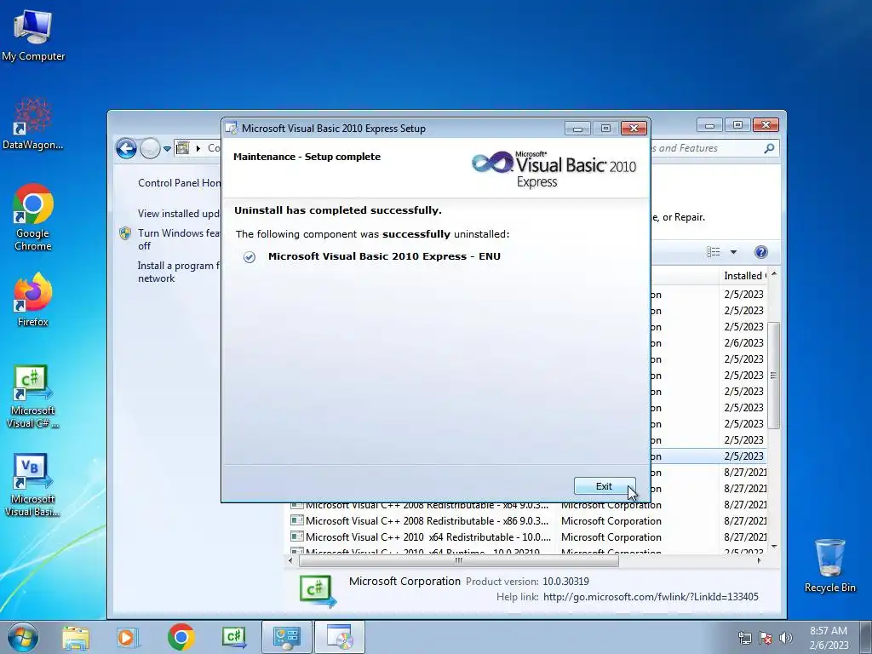Open Control Panel Home link
This screenshot has height=654, width=872.
click(179, 183)
